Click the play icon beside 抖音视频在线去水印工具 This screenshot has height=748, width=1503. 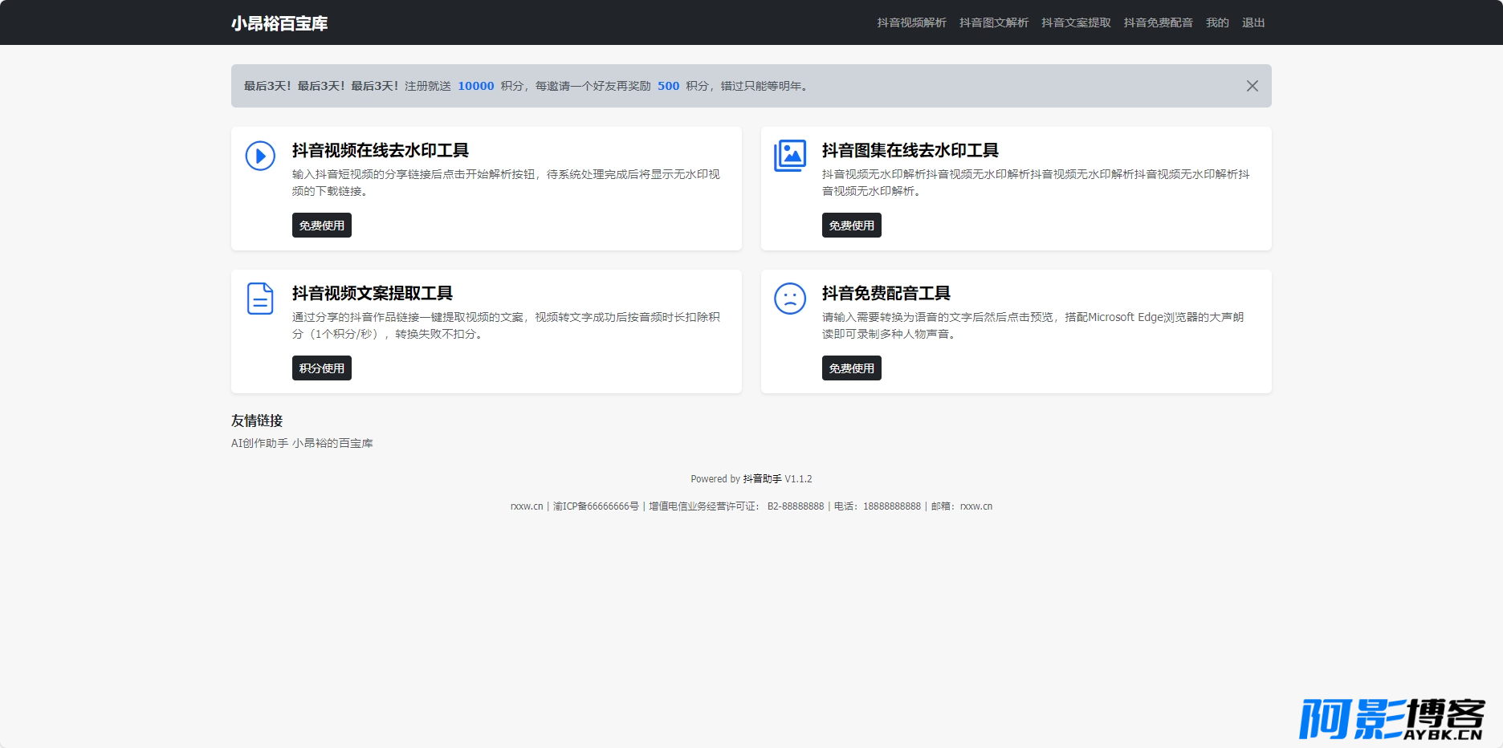coord(260,156)
